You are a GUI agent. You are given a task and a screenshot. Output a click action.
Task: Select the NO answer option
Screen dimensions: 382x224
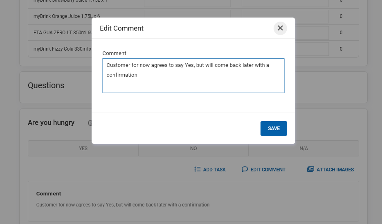coord(193,149)
